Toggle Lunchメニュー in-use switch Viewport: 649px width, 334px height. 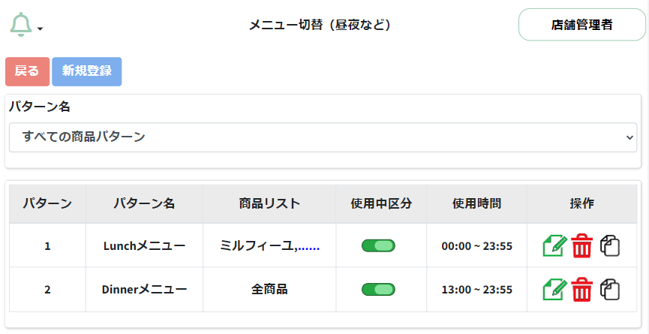378,245
